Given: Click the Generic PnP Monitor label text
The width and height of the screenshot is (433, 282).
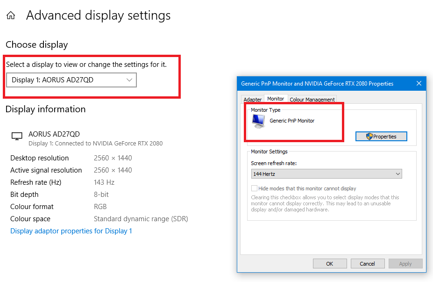Looking at the screenshot, I should click(292, 121).
